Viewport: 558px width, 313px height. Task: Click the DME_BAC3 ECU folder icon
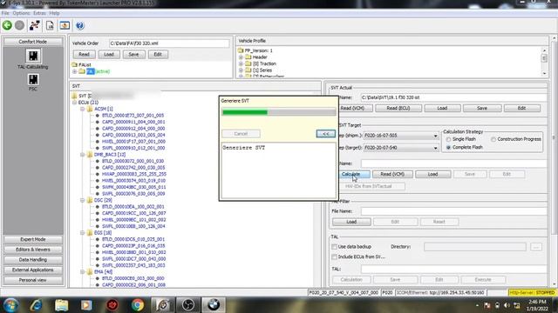point(90,155)
